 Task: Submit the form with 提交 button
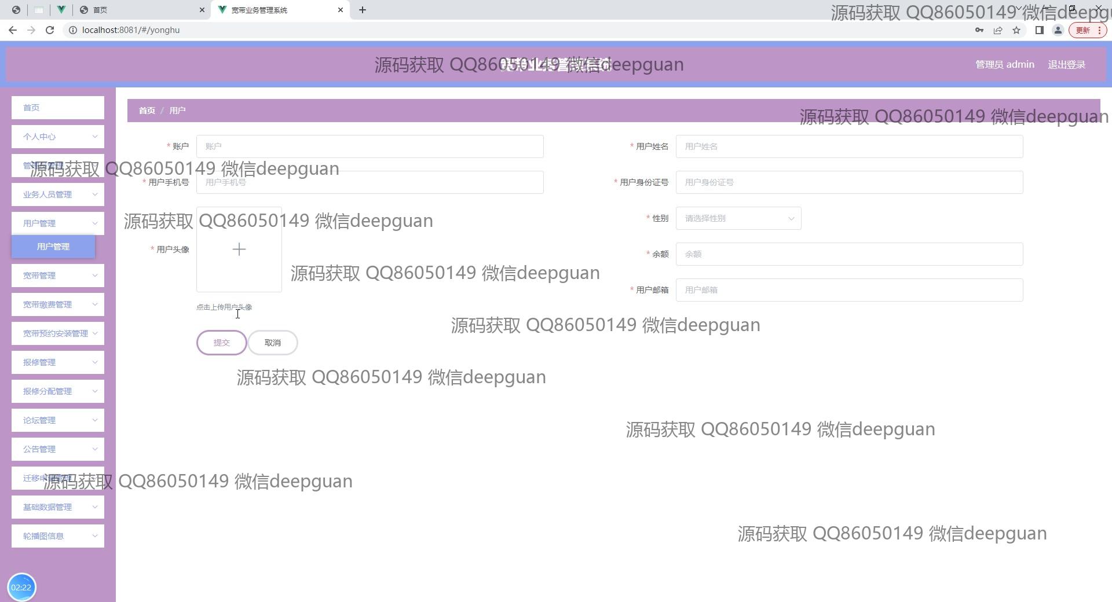pos(221,343)
